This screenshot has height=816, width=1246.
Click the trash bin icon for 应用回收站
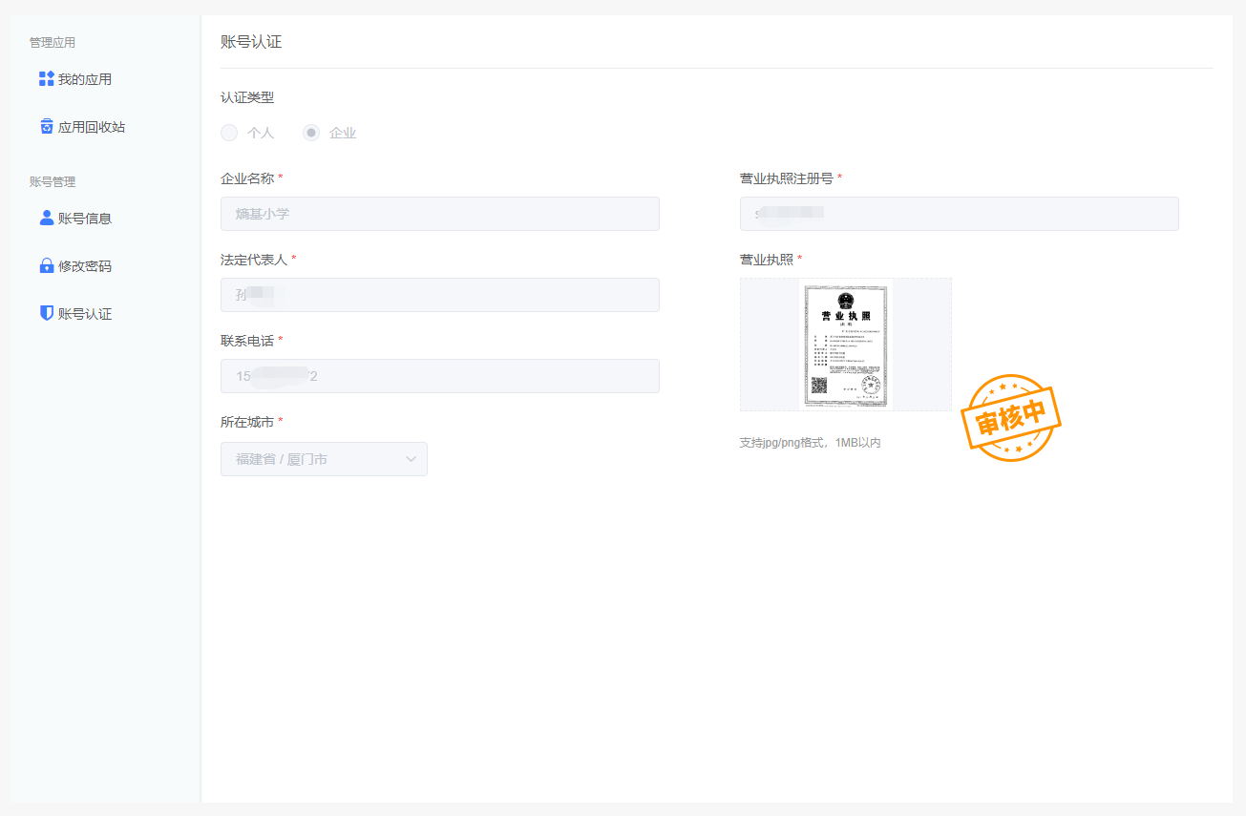[45, 126]
